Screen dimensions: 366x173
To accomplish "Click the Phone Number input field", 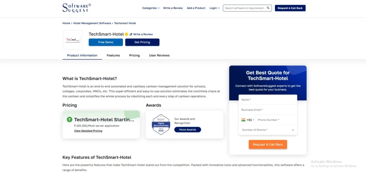I will (276, 120).
